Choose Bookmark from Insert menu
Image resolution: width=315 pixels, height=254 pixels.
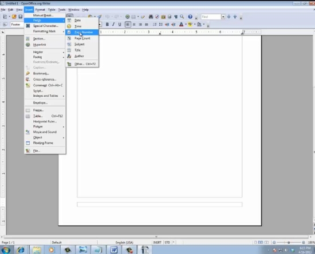tap(45, 73)
